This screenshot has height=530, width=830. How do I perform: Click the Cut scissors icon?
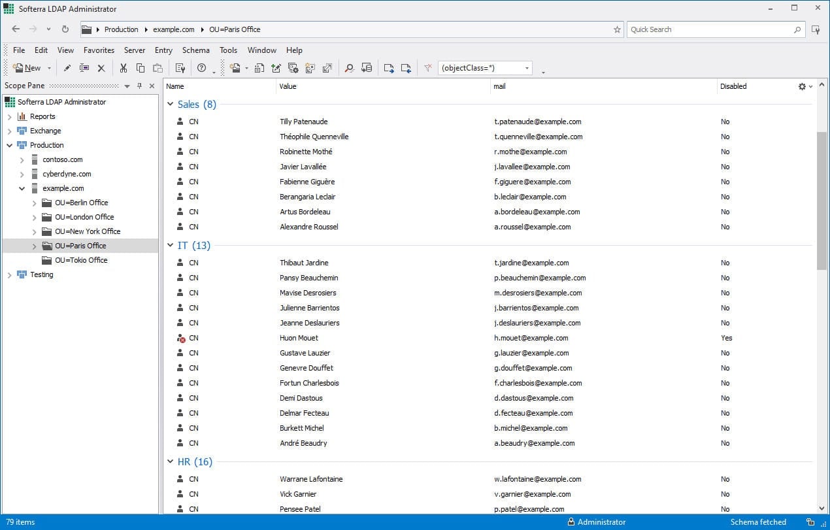coord(124,68)
